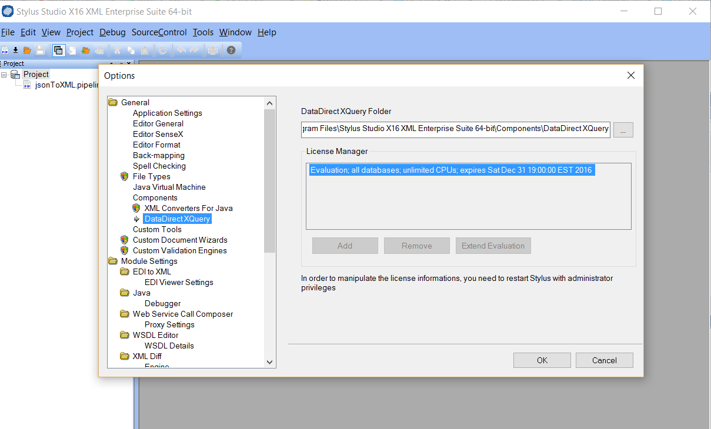
Task: Click OK to confirm the options
Action: [542, 360]
